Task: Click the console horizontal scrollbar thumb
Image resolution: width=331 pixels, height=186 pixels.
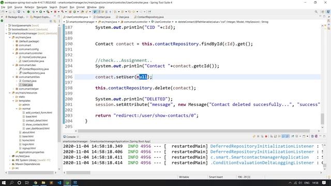Action: point(78,173)
